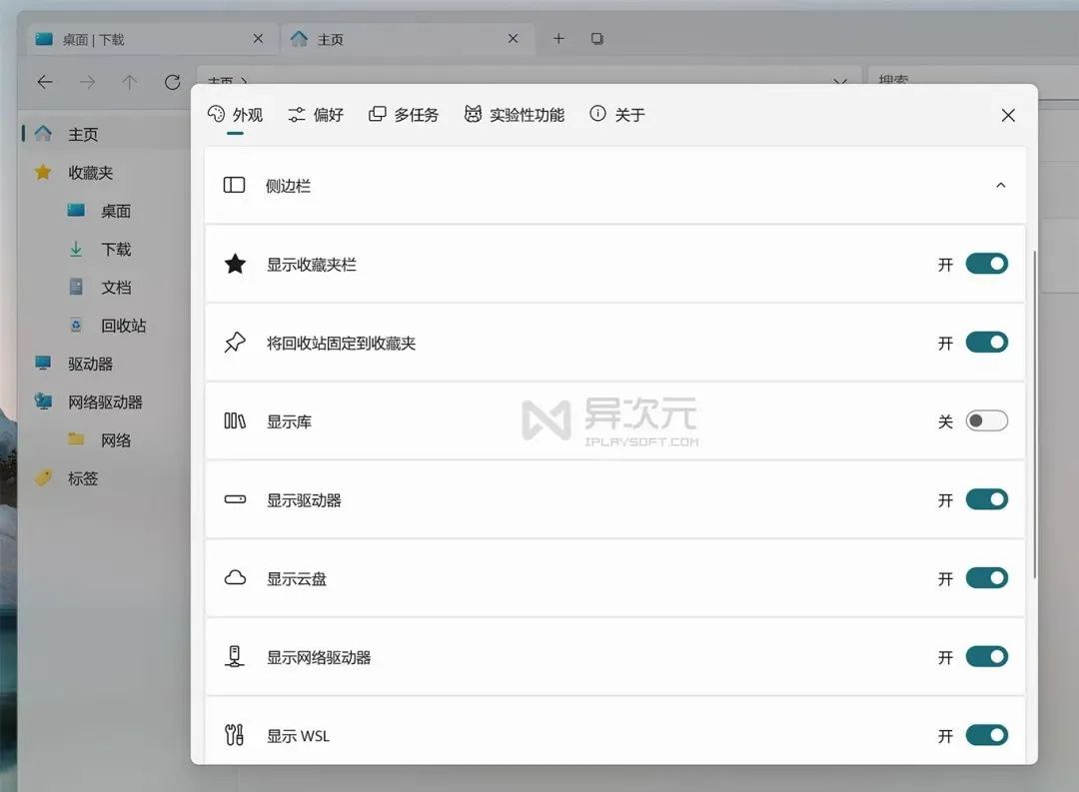
Task: Close the settings dialog
Action: 1008,115
